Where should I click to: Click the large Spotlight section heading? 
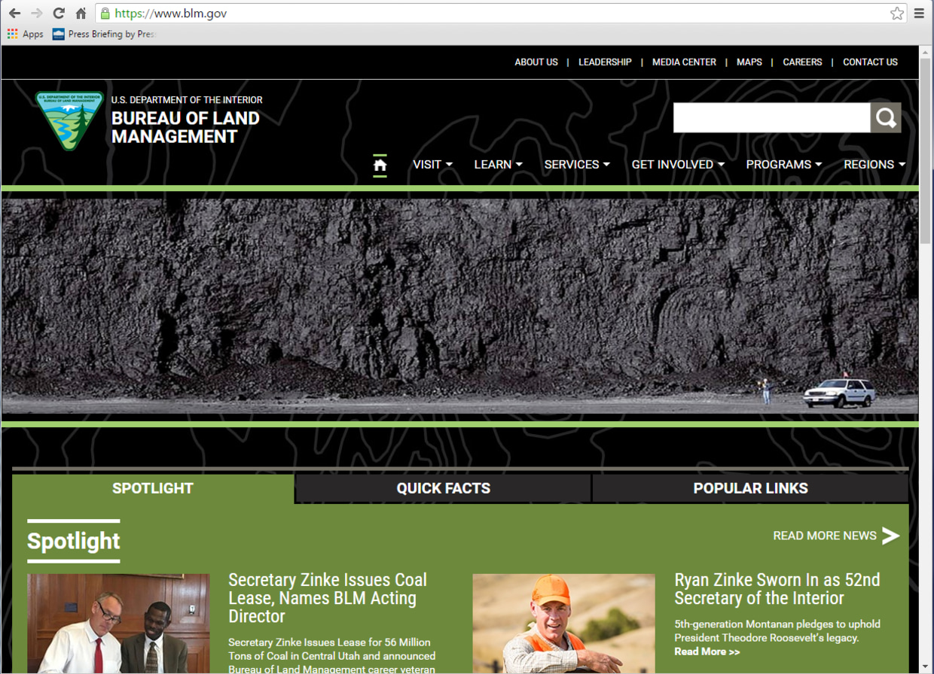click(74, 541)
